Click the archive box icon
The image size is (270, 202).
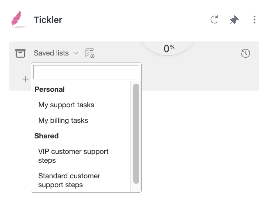tap(20, 53)
